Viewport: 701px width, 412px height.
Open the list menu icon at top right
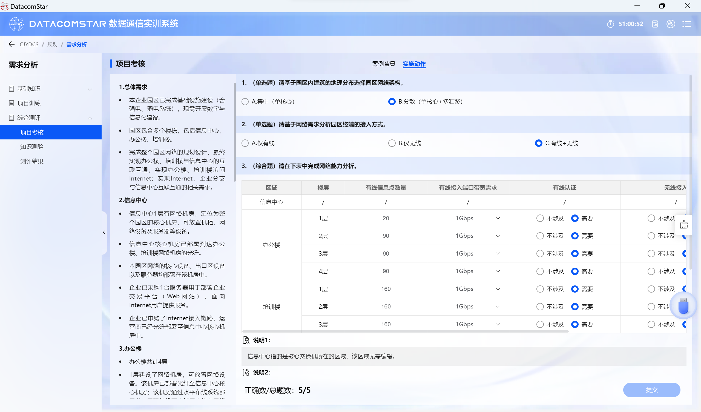(686, 24)
